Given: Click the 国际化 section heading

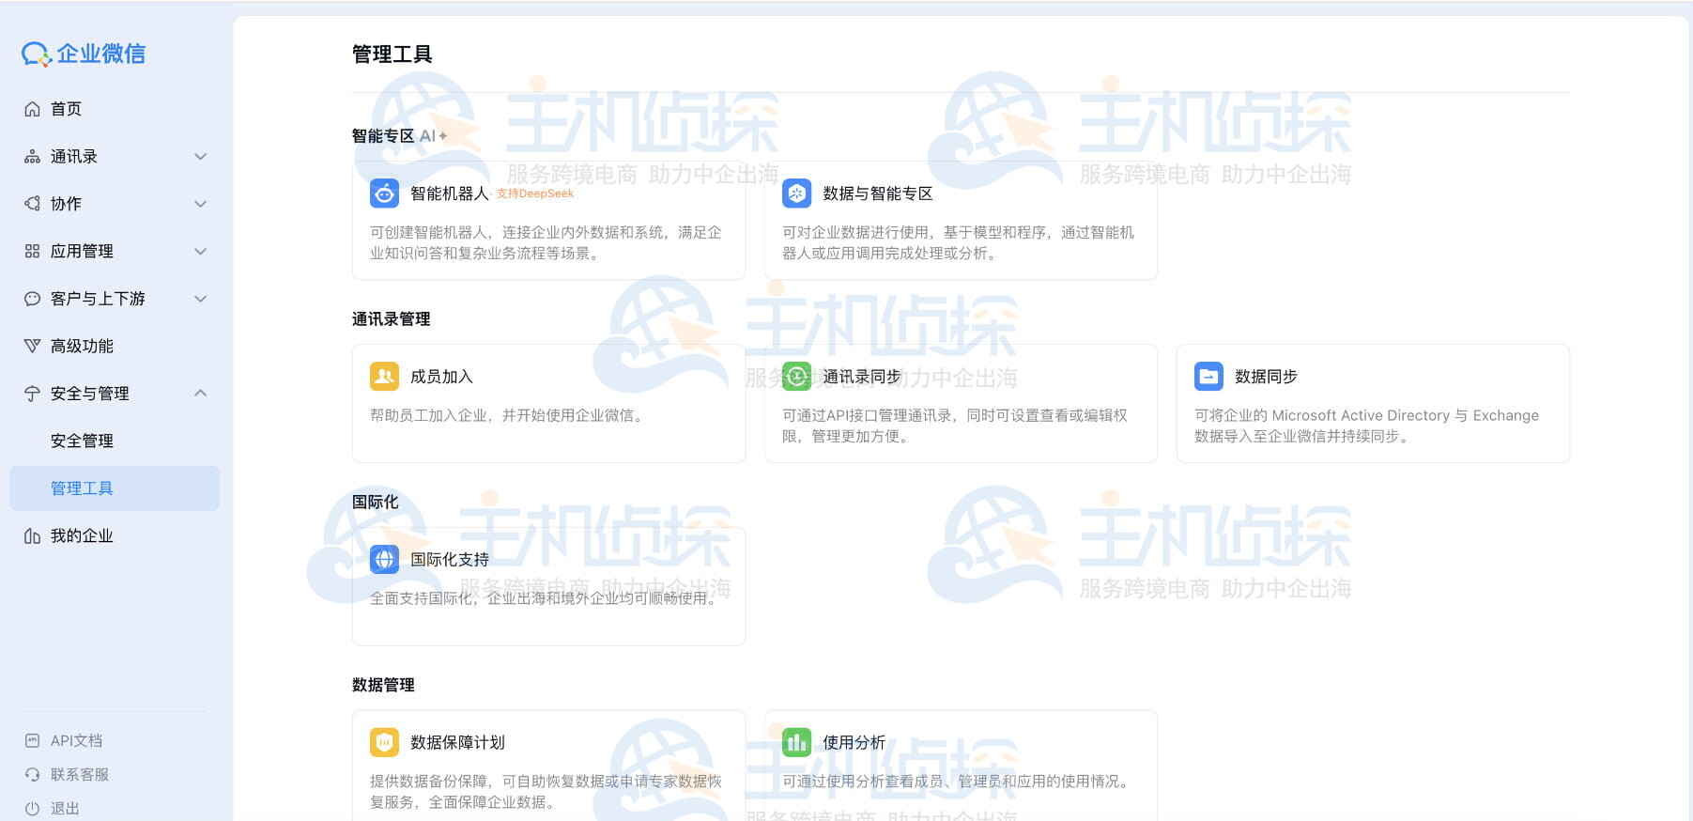Looking at the screenshot, I should [x=376, y=503].
